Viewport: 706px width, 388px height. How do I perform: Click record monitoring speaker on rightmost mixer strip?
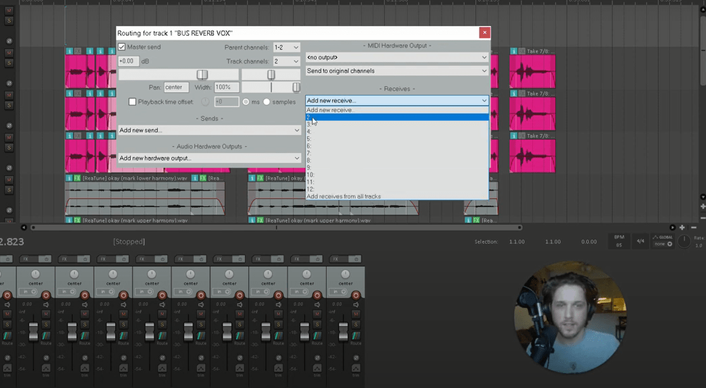pos(356,304)
